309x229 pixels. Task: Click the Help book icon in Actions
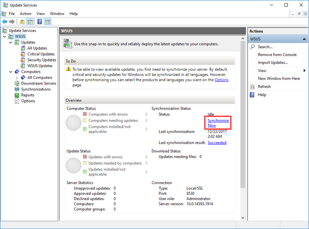pos(252,95)
